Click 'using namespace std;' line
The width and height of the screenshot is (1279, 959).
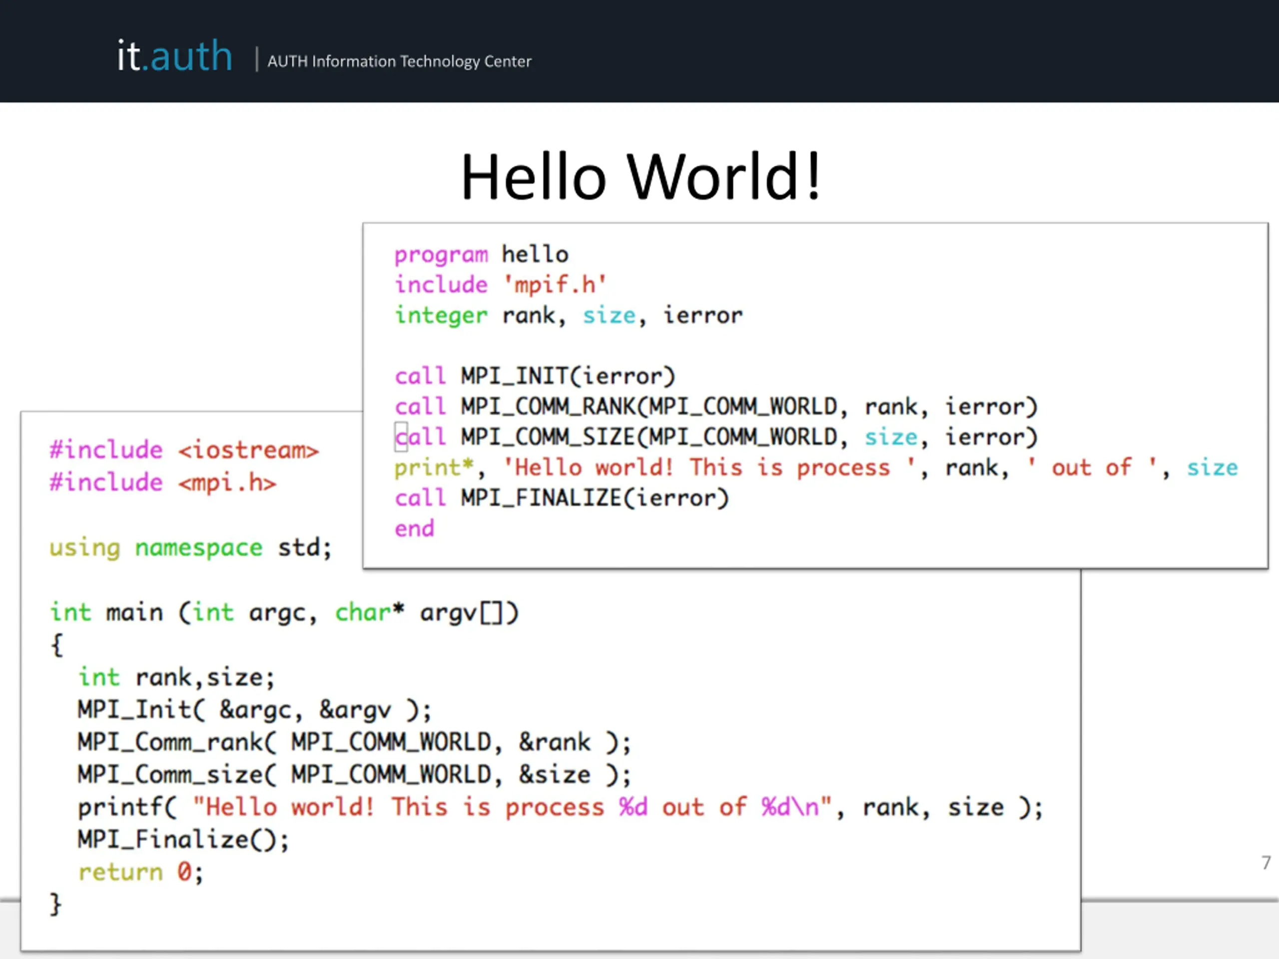(190, 548)
